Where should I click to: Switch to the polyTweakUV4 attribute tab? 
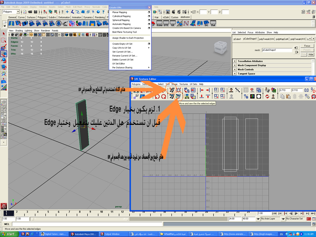tap(266, 39)
